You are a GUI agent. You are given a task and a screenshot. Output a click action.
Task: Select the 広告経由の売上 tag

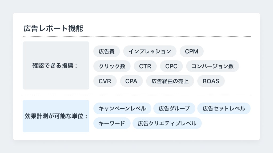tap(170, 81)
